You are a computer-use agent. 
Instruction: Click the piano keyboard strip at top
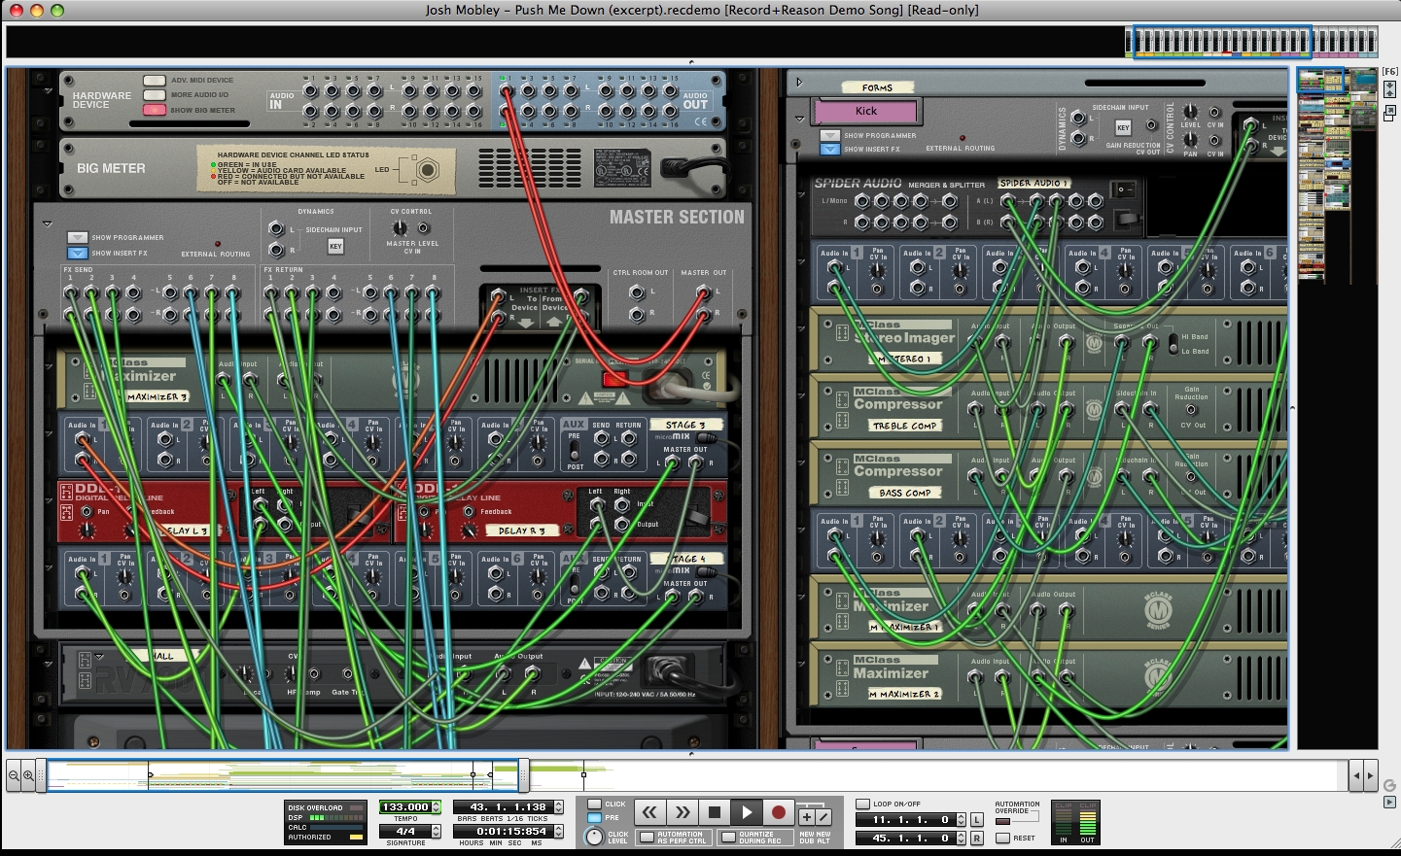point(1251,42)
